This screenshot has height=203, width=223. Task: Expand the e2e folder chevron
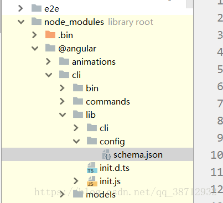point(20,8)
